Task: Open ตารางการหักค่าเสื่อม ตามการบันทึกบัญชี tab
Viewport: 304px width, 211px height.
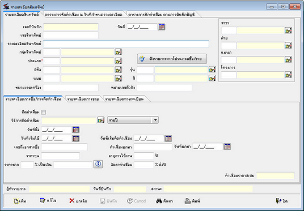Action: (x=162, y=15)
